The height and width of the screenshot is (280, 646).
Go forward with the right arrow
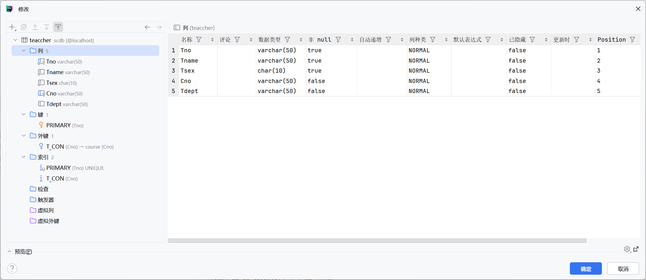coord(159,27)
